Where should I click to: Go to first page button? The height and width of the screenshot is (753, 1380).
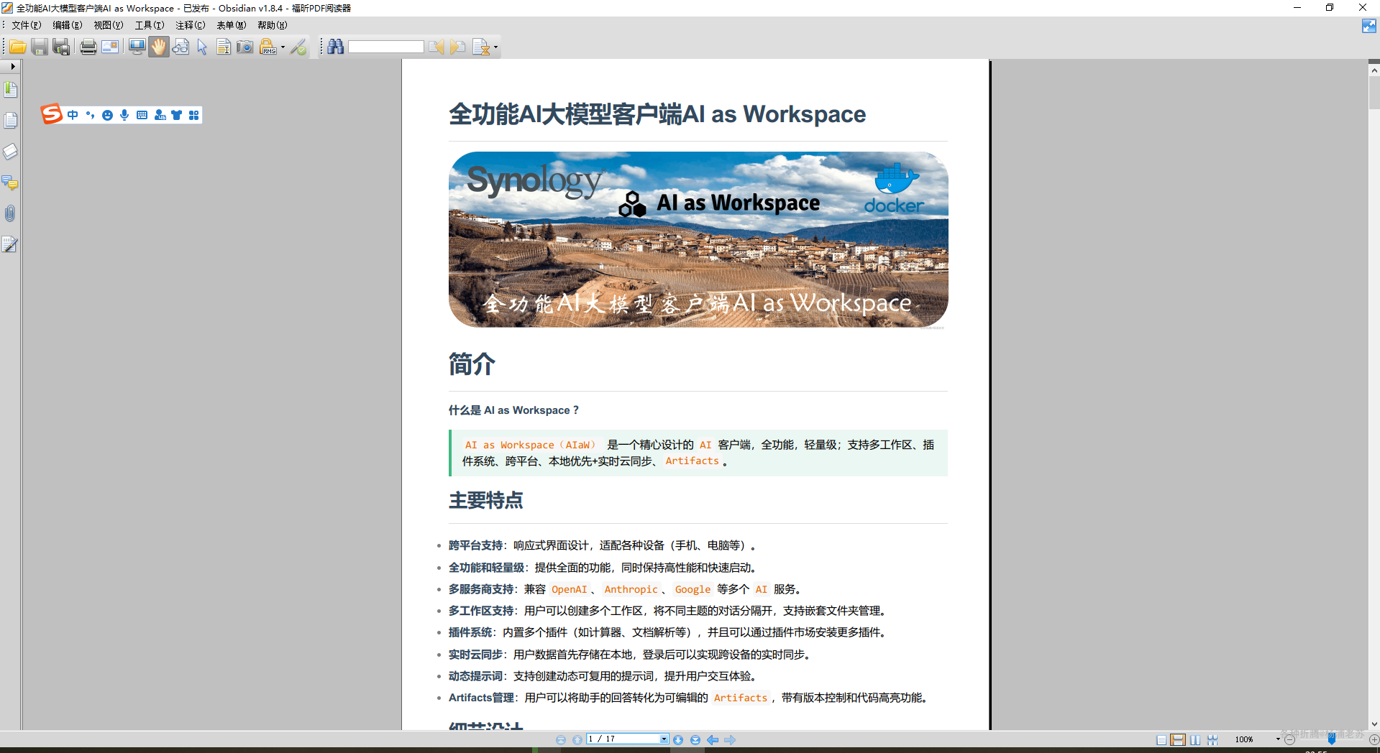561,739
